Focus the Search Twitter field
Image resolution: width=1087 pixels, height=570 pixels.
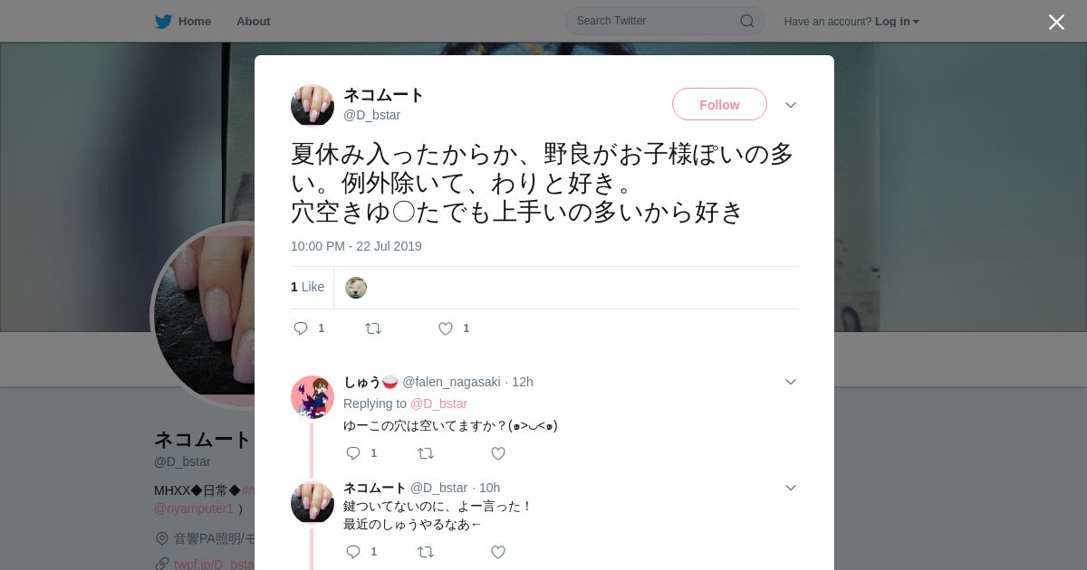point(657,21)
